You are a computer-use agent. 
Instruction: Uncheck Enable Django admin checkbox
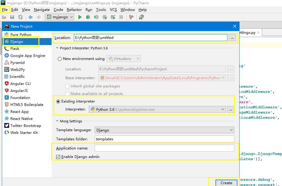58,157
